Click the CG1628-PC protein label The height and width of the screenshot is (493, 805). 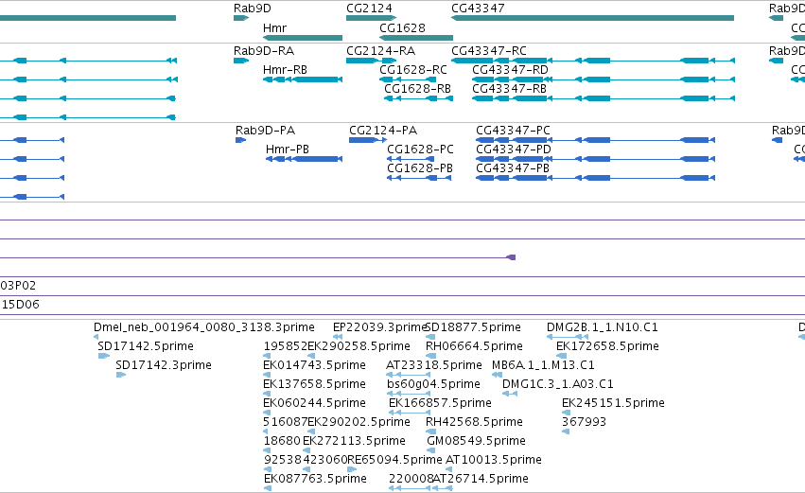coord(420,150)
